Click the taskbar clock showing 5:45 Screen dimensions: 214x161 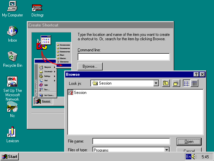pyautogui.click(x=205, y=157)
